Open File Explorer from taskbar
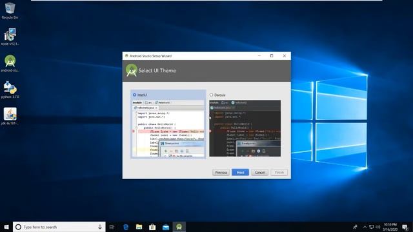Image resolution: width=413 pixels, height=232 pixels. 139,227
